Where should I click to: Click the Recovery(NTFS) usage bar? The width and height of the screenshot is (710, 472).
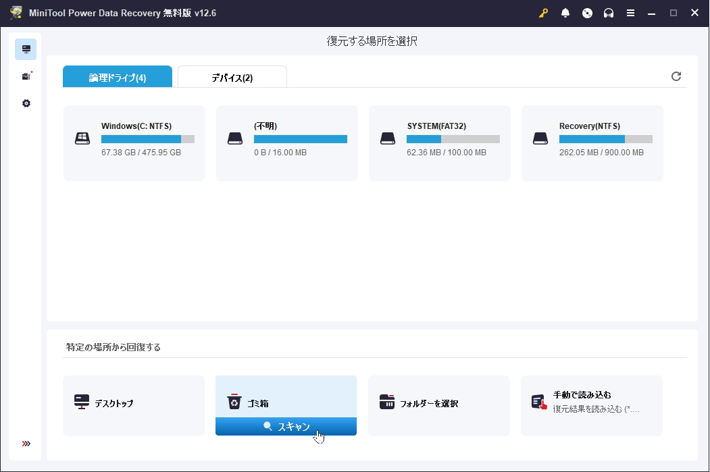pyautogui.click(x=606, y=139)
